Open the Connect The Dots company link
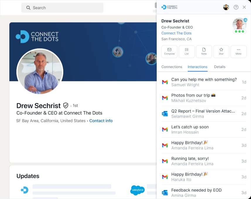The height and width of the screenshot is (199, 251). click(176, 33)
